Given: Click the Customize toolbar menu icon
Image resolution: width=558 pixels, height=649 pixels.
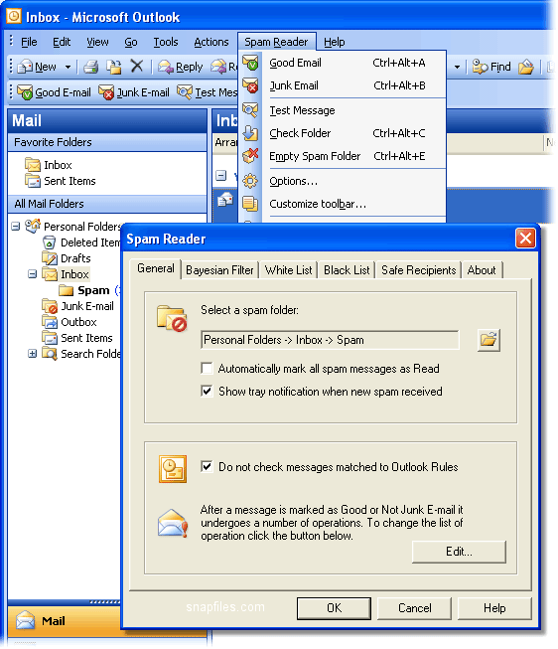Looking at the screenshot, I should click(x=250, y=204).
